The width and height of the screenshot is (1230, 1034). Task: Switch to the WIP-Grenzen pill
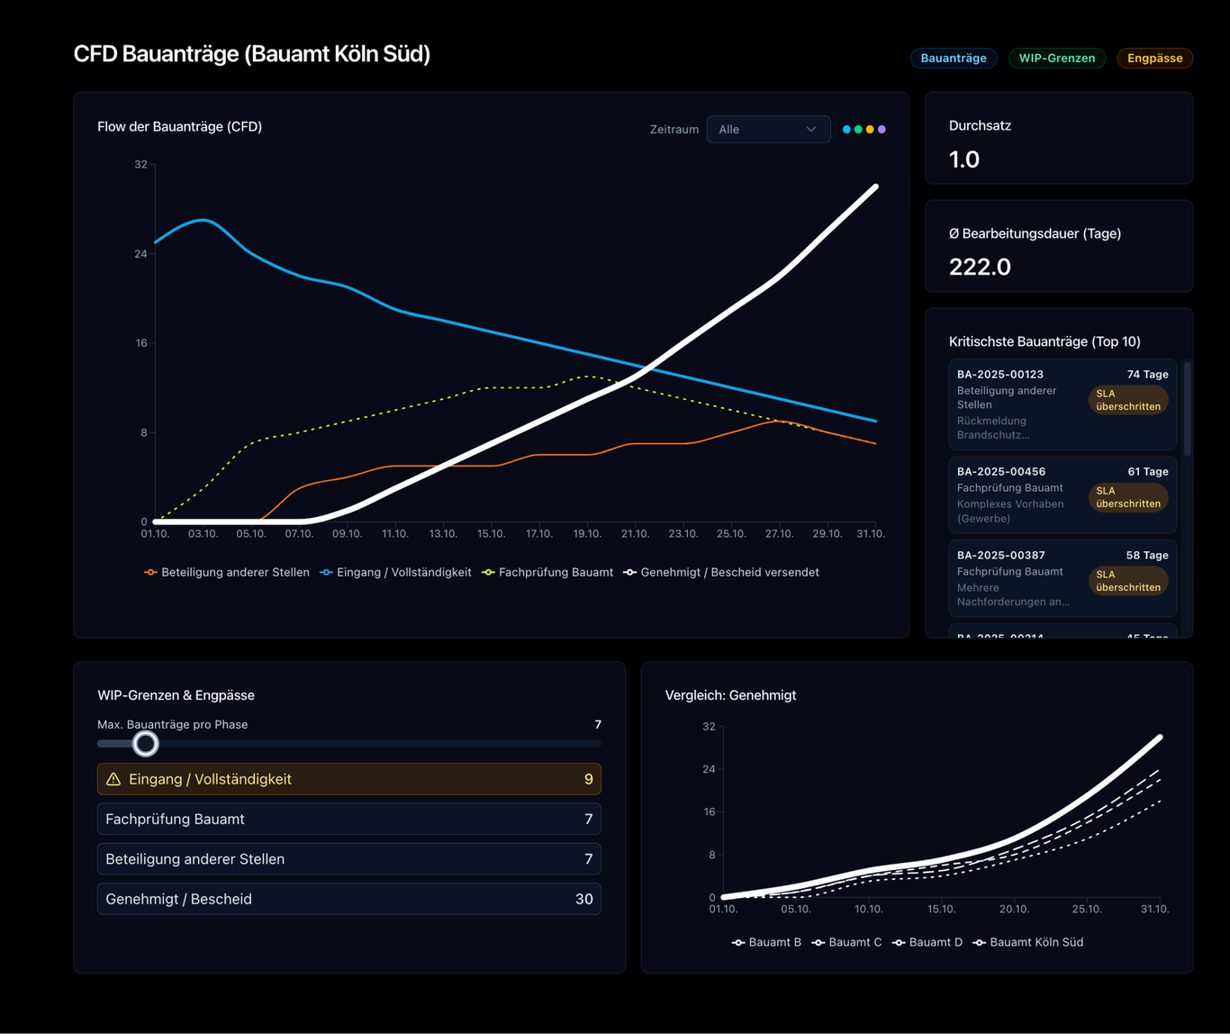1056,59
